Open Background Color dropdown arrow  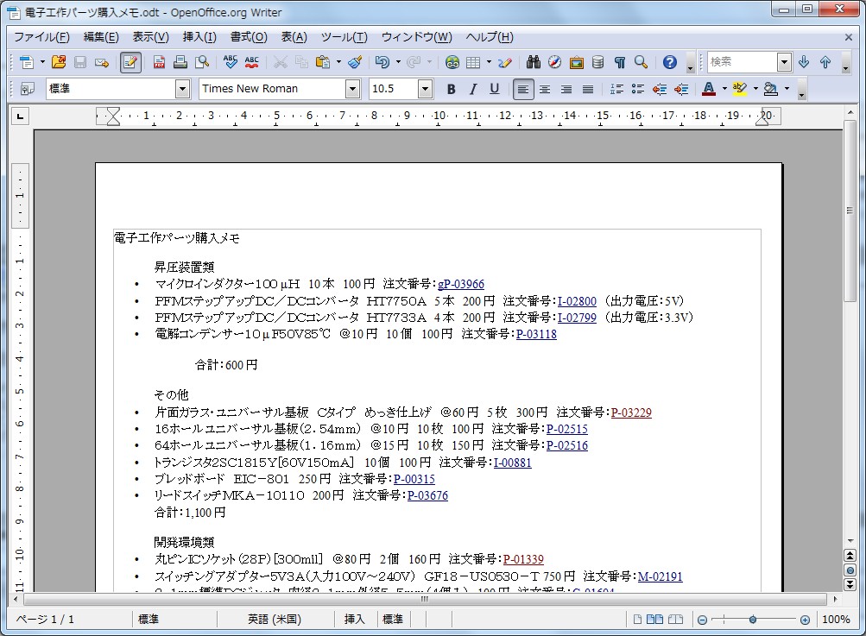(787, 89)
